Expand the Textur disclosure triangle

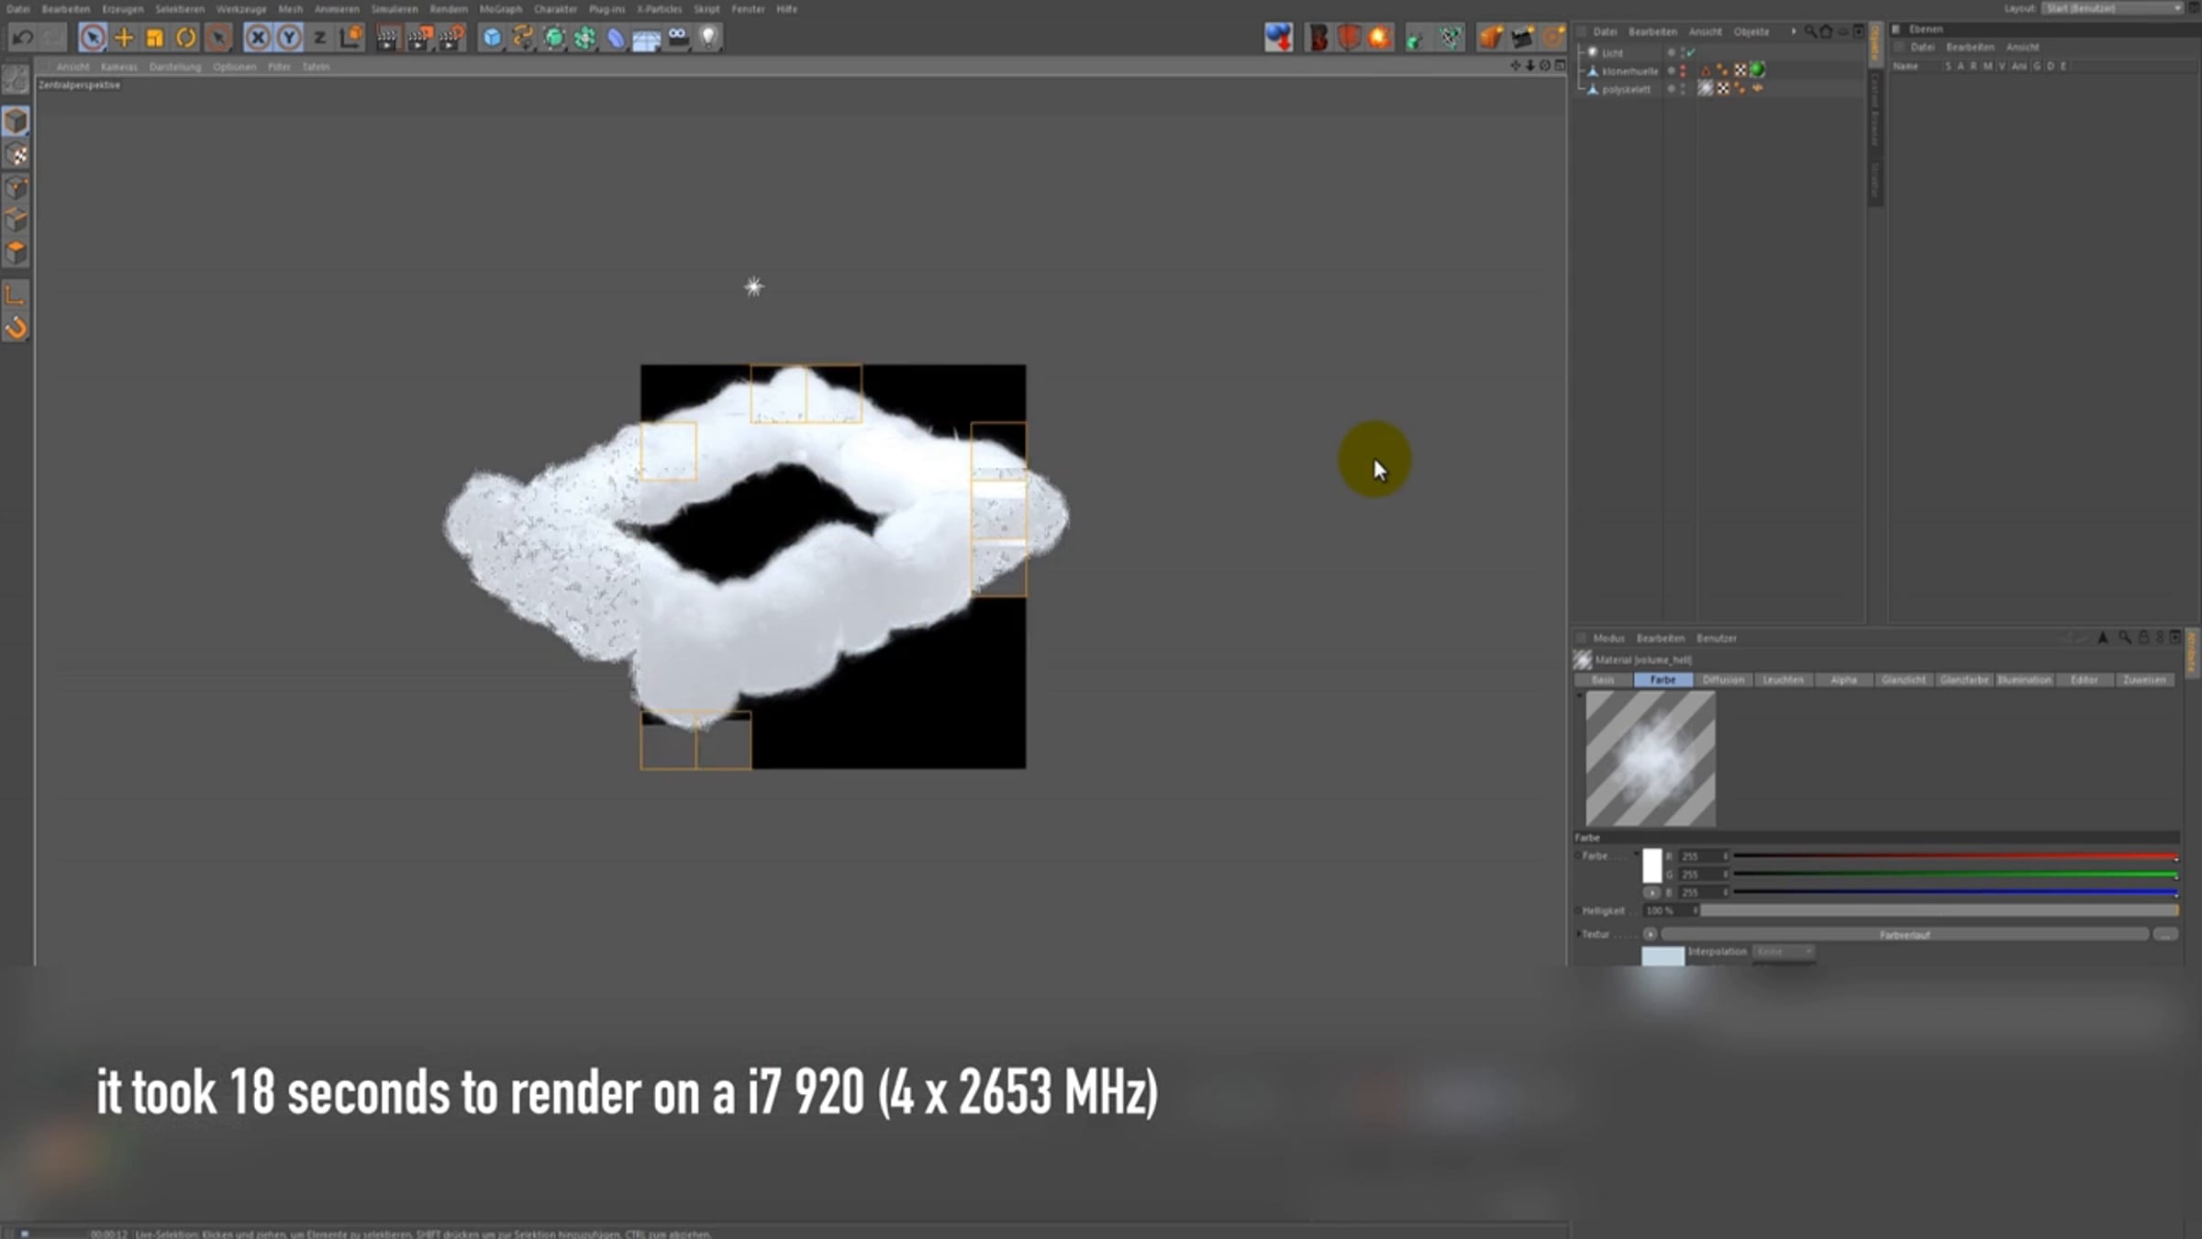tap(1578, 933)
